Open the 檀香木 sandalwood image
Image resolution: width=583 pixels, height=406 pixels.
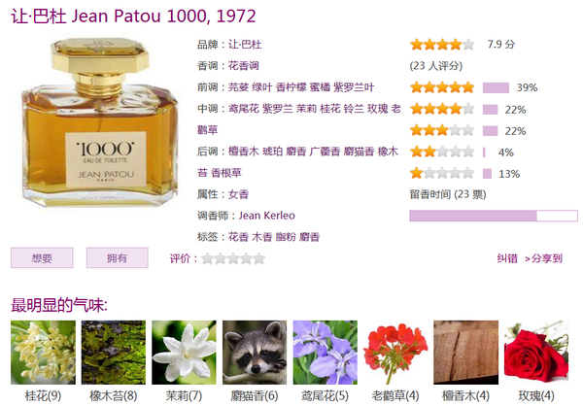coord(465,352)
